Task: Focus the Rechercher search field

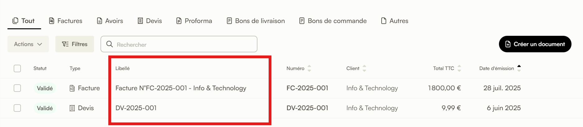Action: click(x=179, y=44)
